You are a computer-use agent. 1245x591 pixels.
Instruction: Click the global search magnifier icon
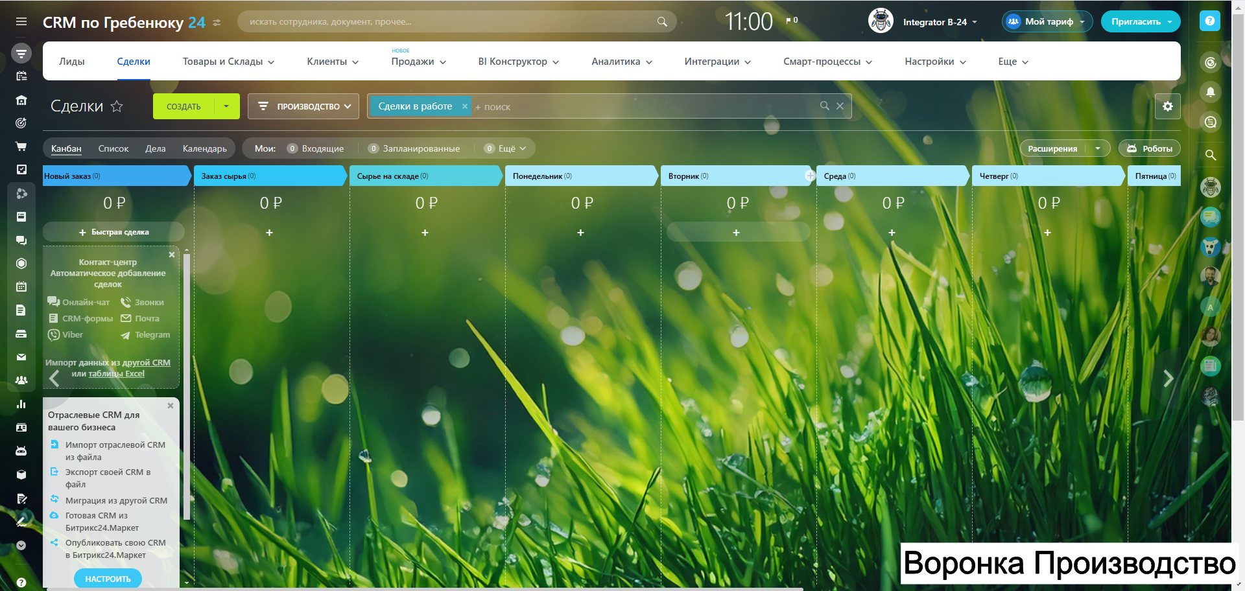click(662, 21)
